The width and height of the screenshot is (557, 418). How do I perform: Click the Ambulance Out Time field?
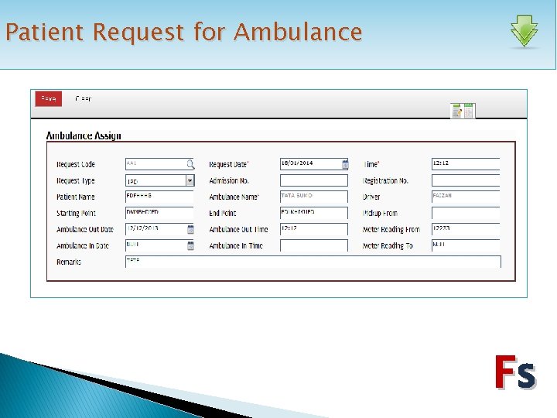(314, 229)
